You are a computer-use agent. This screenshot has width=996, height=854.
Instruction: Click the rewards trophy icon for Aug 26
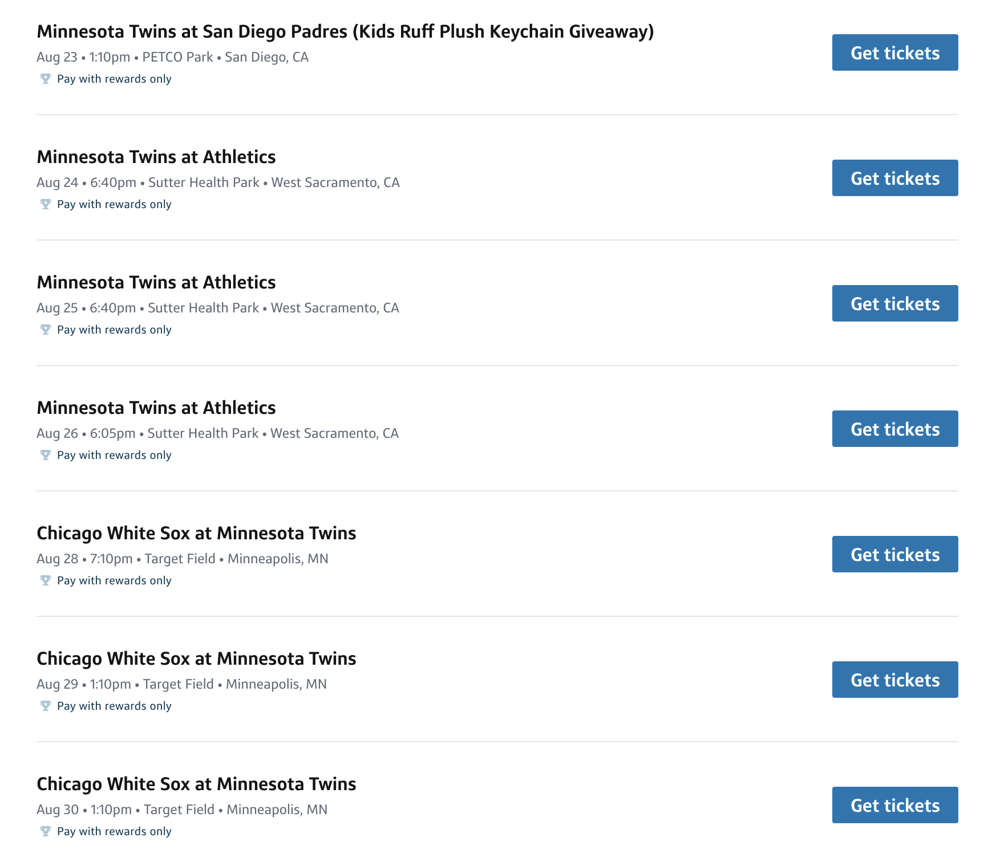[46, 455]
